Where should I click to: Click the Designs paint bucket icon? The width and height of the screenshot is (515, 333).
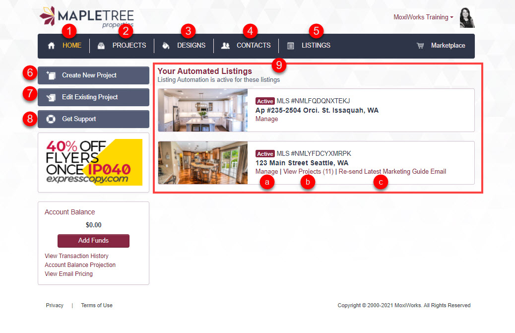[166, 46]
